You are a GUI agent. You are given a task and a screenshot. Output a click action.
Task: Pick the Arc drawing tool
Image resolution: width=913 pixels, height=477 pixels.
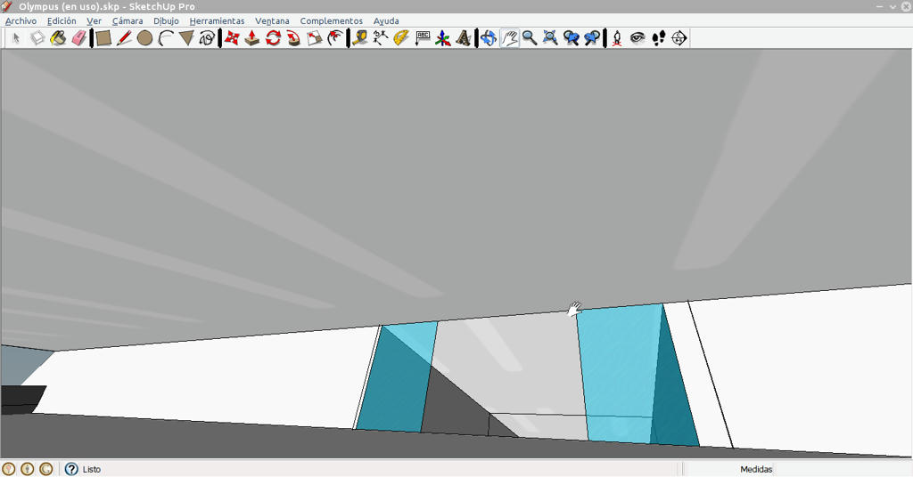(166, 38)
